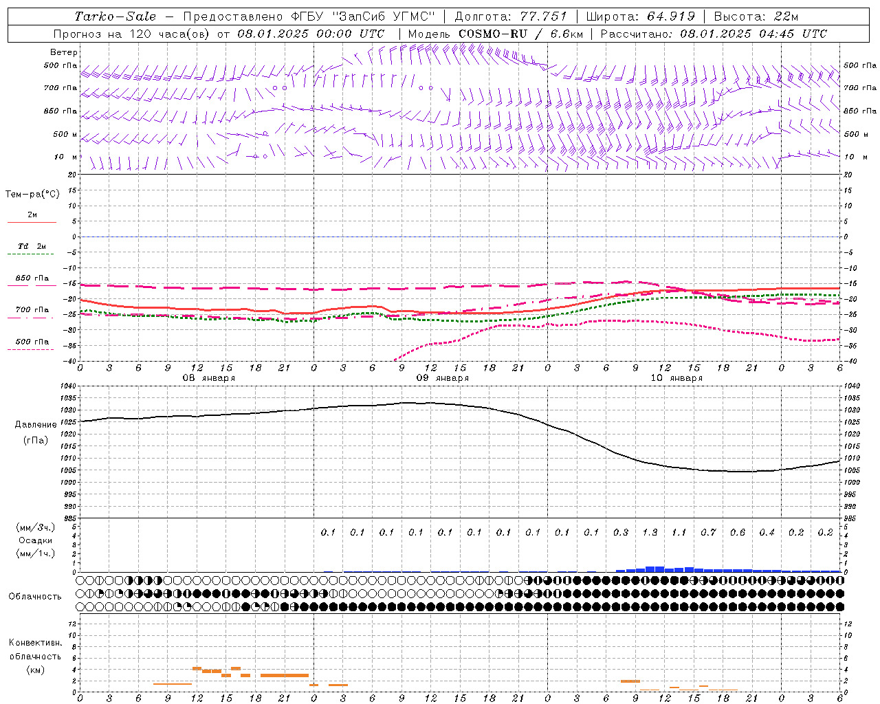Click the 0.3 precipitation value
Viewport: 880px width, 704px height.
coord(621,532)
